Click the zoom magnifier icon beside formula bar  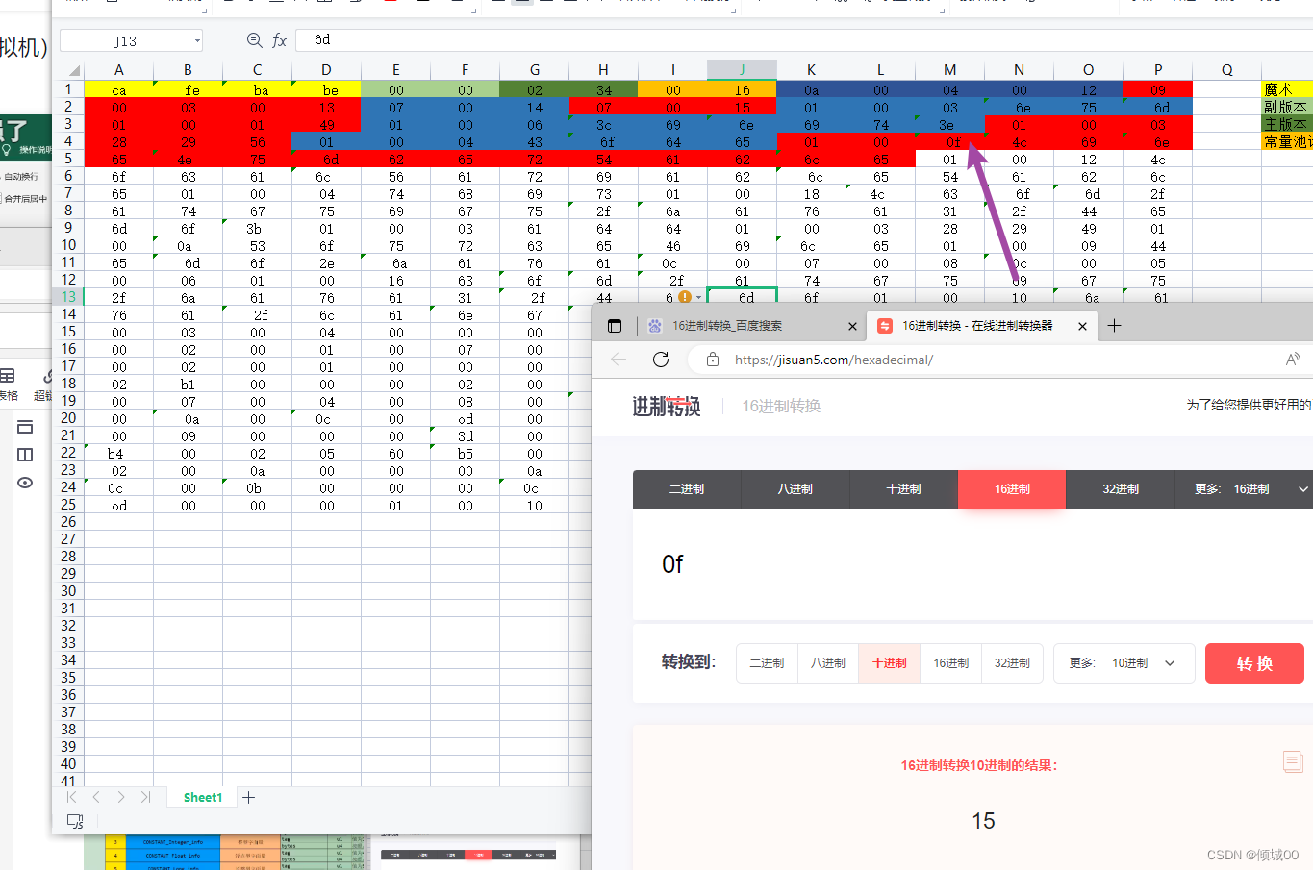(254, 40)
